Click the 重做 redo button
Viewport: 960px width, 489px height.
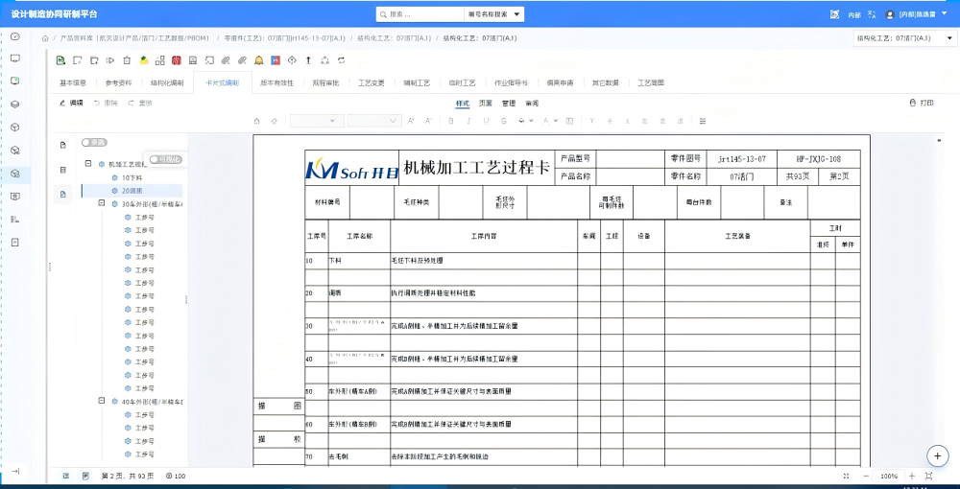click(140, 104)
